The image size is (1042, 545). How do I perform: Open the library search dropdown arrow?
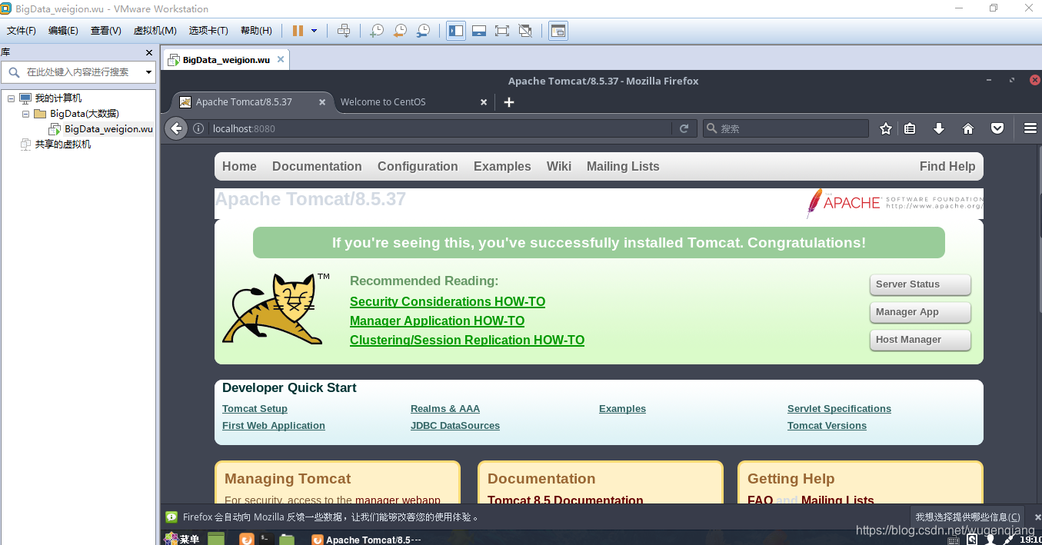[148, 72]
